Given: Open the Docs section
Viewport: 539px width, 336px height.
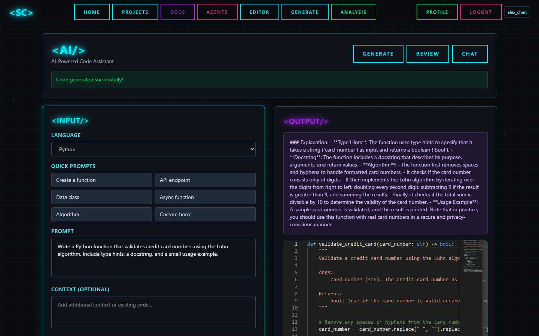Looking at the screenshot, I should point(178,12).
